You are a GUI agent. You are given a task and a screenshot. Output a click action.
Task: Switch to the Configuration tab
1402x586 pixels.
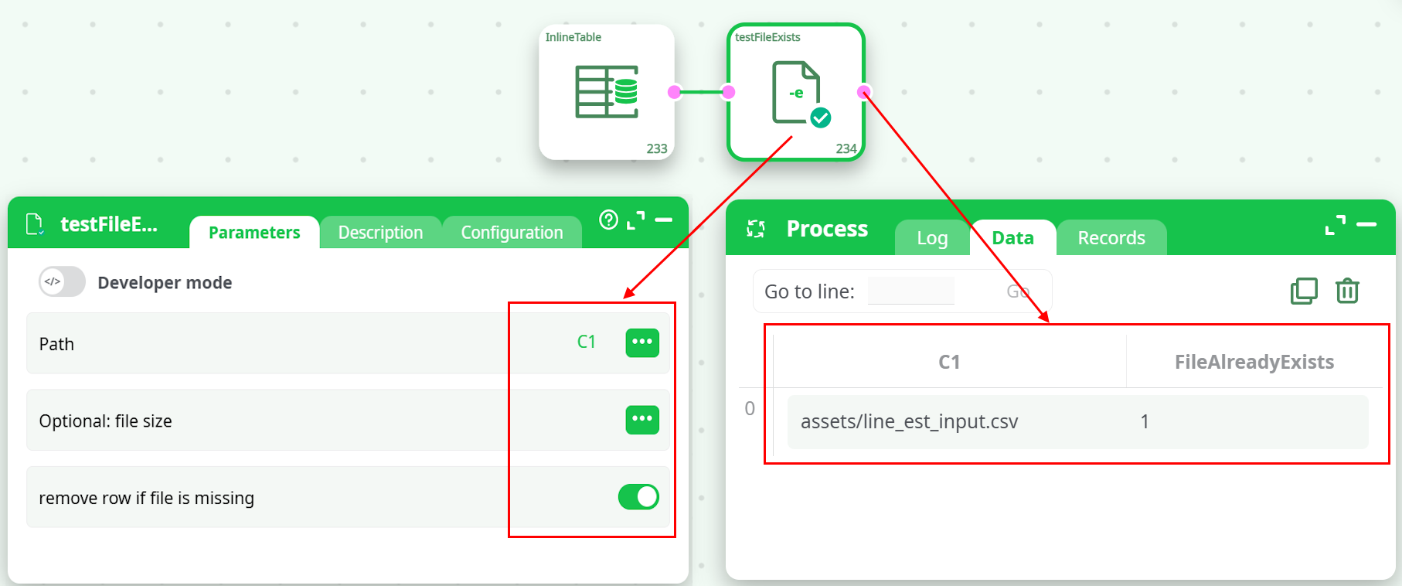512,233
